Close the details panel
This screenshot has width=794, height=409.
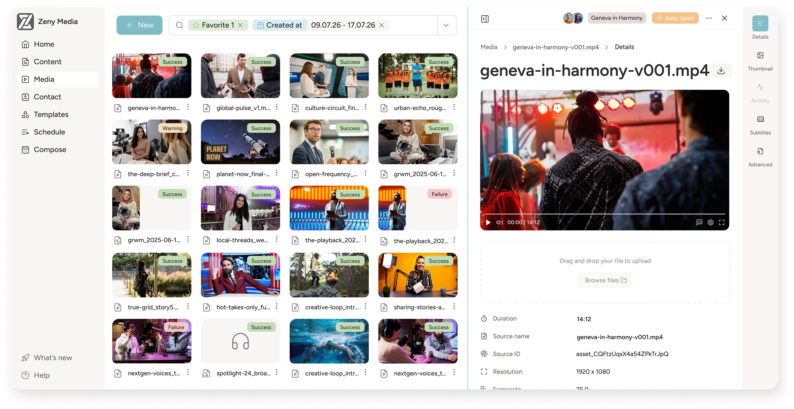coord(724,18)
